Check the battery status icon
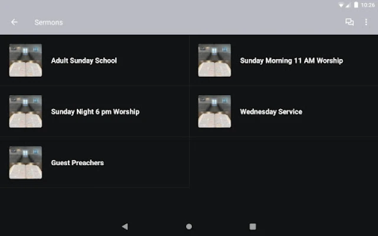 pos(356,5)
